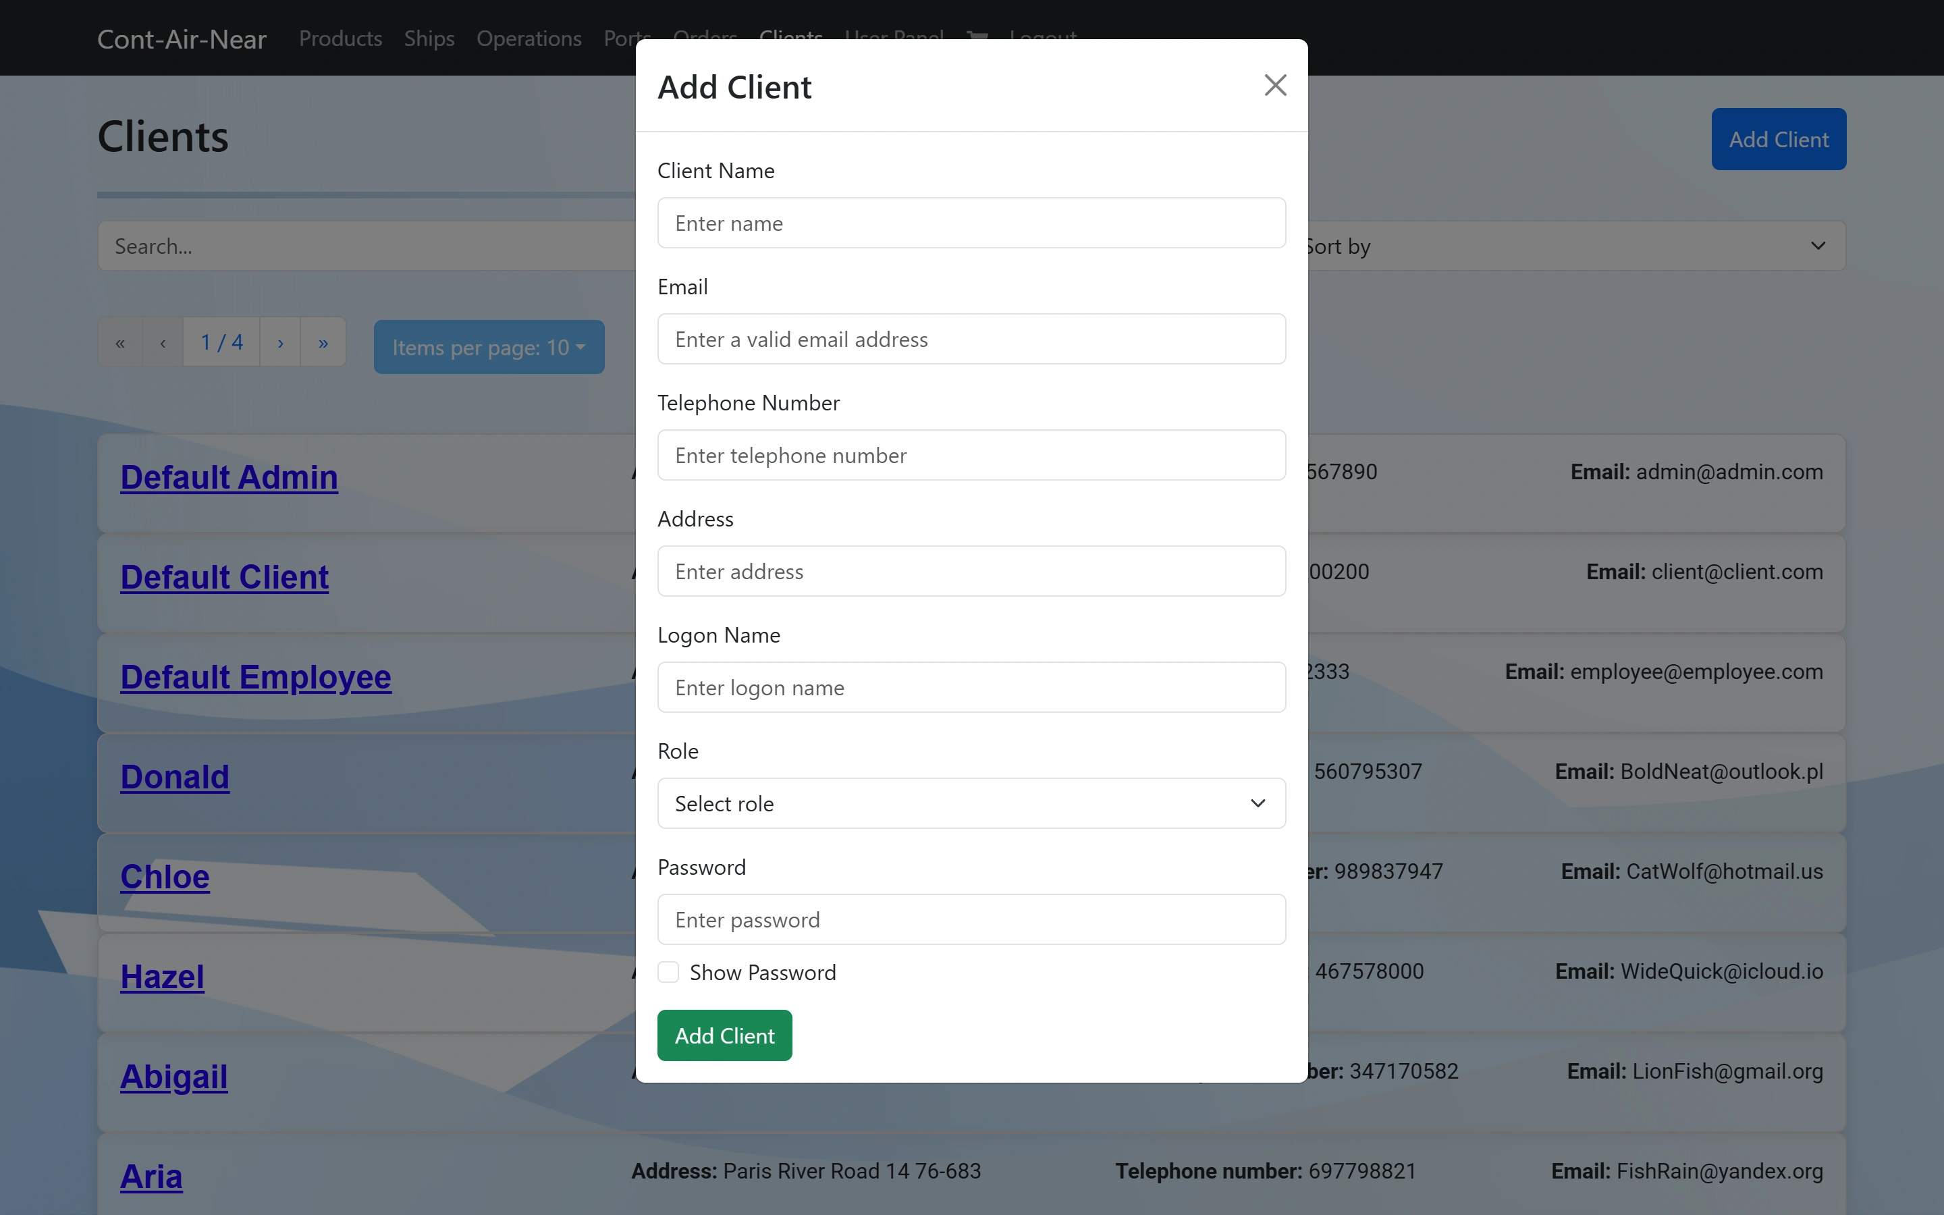The height and width of the screenshot is (1215, 1944).
Task: Open the Default Employee client link
Action: point(255,676)
